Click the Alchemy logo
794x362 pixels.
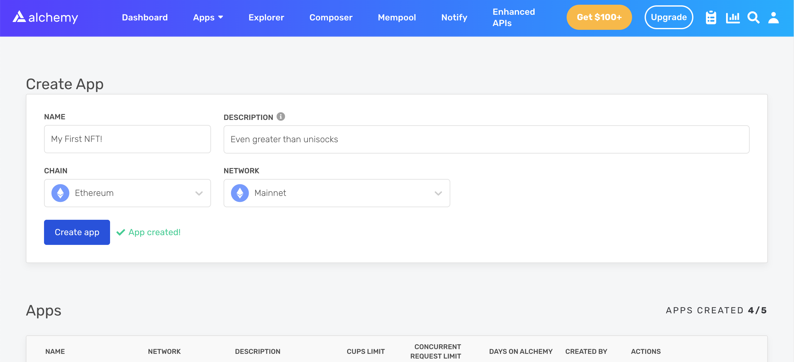click(45, 17)
